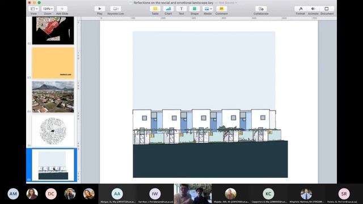
Task: Open the Format inspector
Action: coord(301,9)
